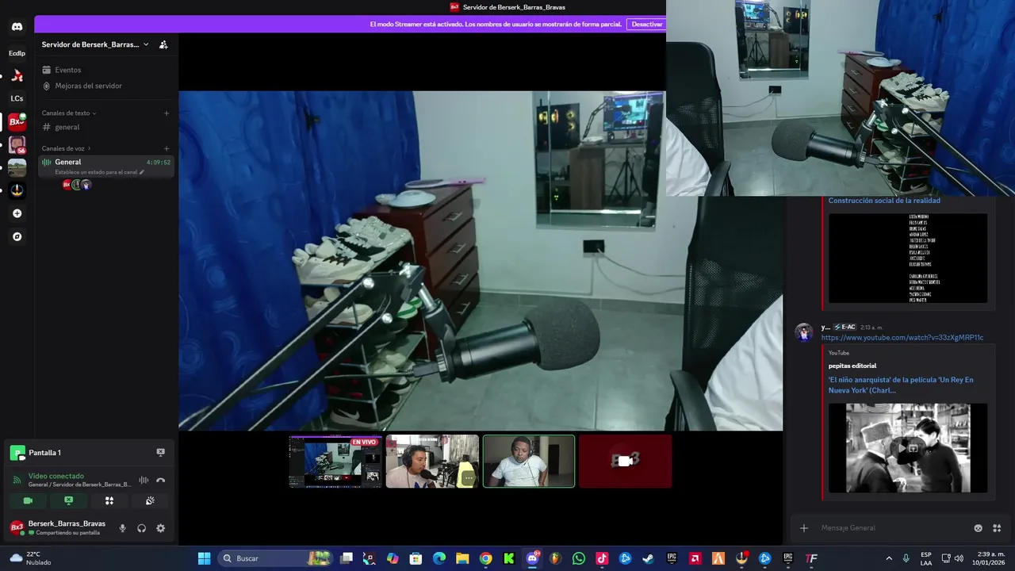Image resolution: width=1015 pixels, height=571 pixels.
Task: Open the Ecdlp server
Action: pos(17,53)
